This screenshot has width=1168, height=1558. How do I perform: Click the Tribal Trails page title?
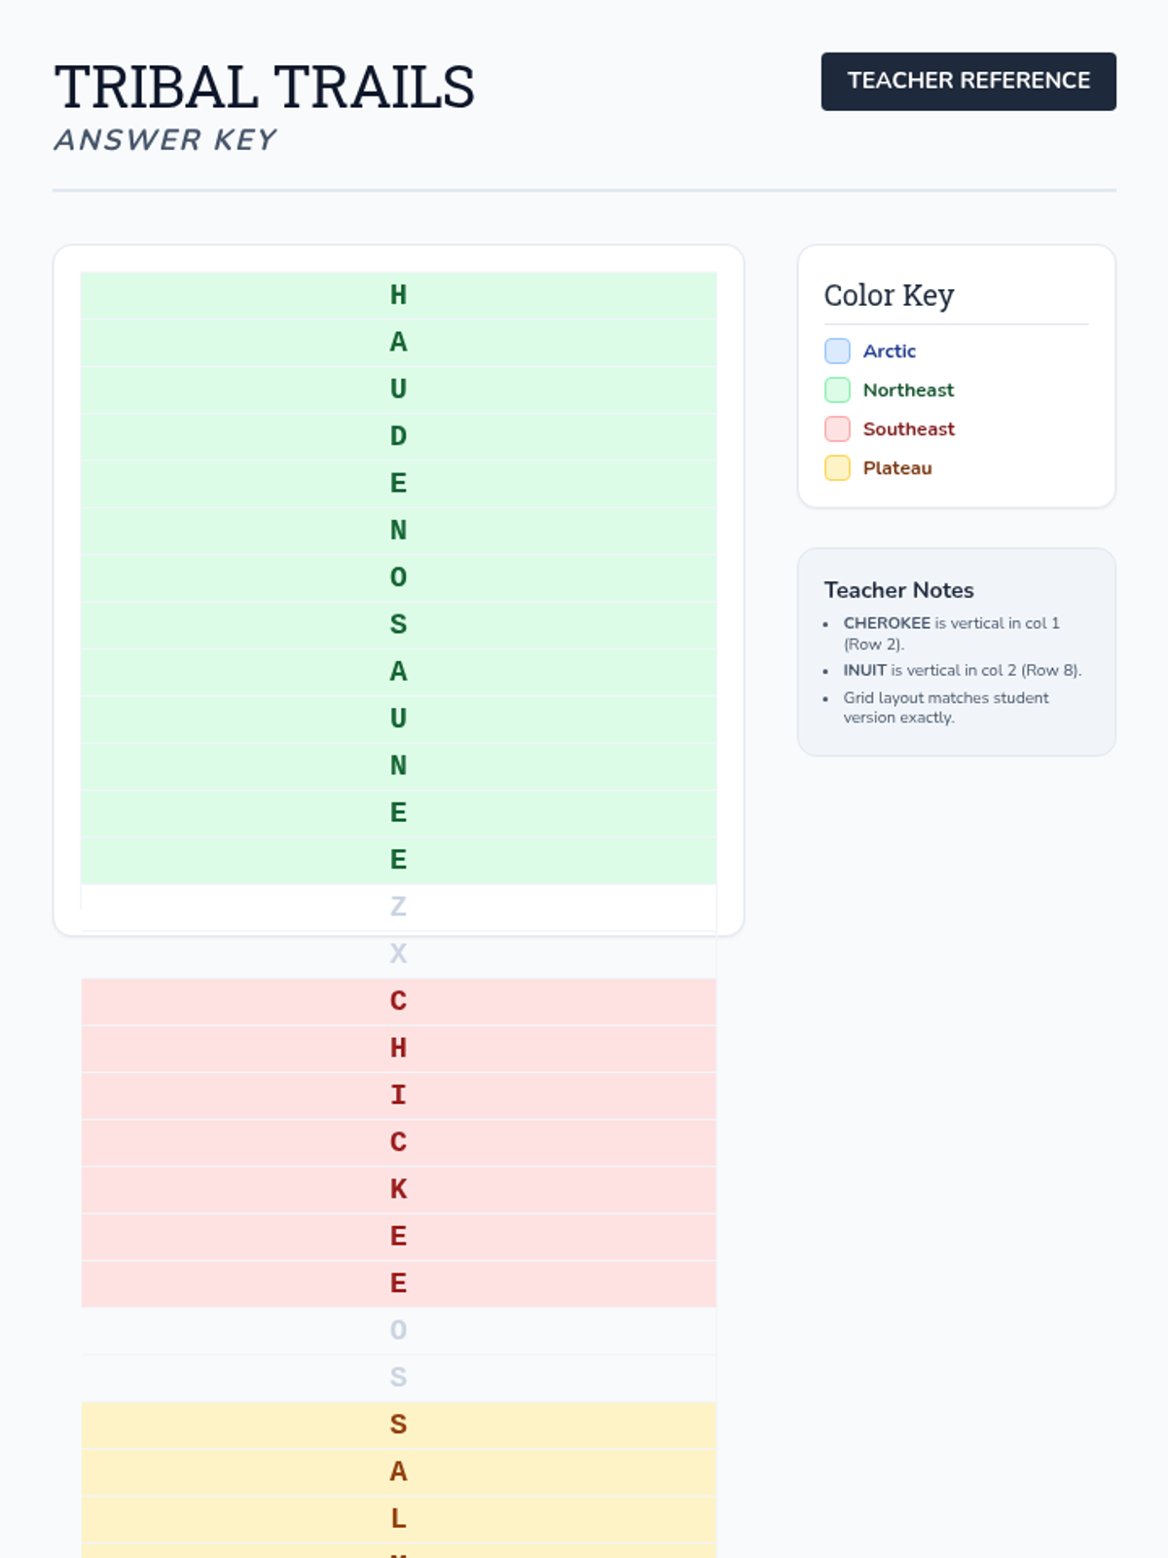tap(264, 88)
